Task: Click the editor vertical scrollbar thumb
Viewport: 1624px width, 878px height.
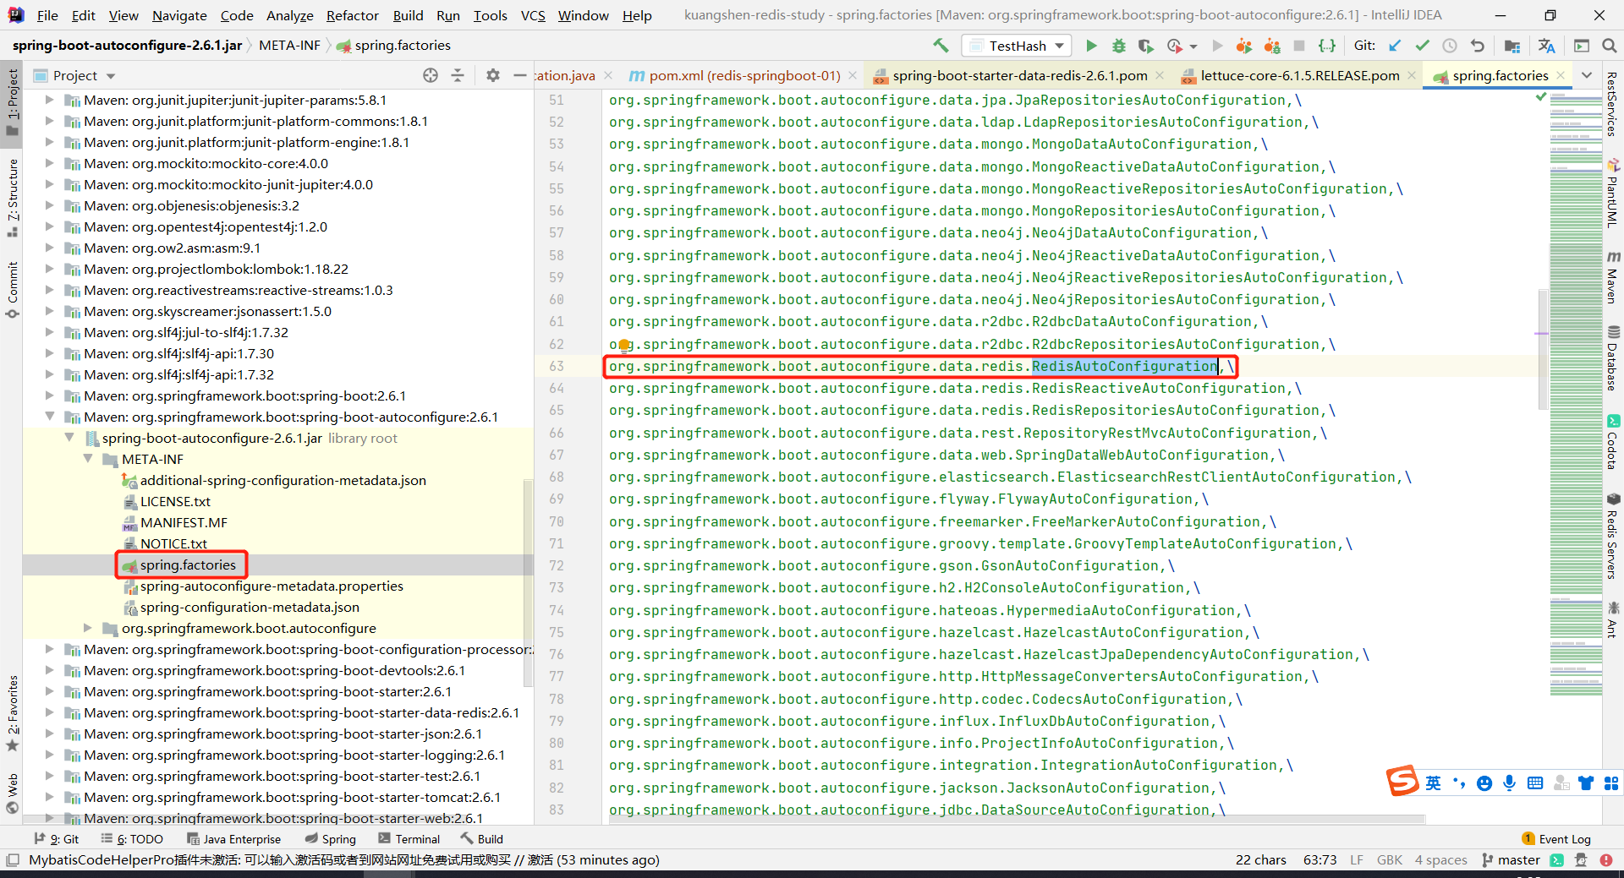Action: pyautogui.click(x=1543, y=349)
